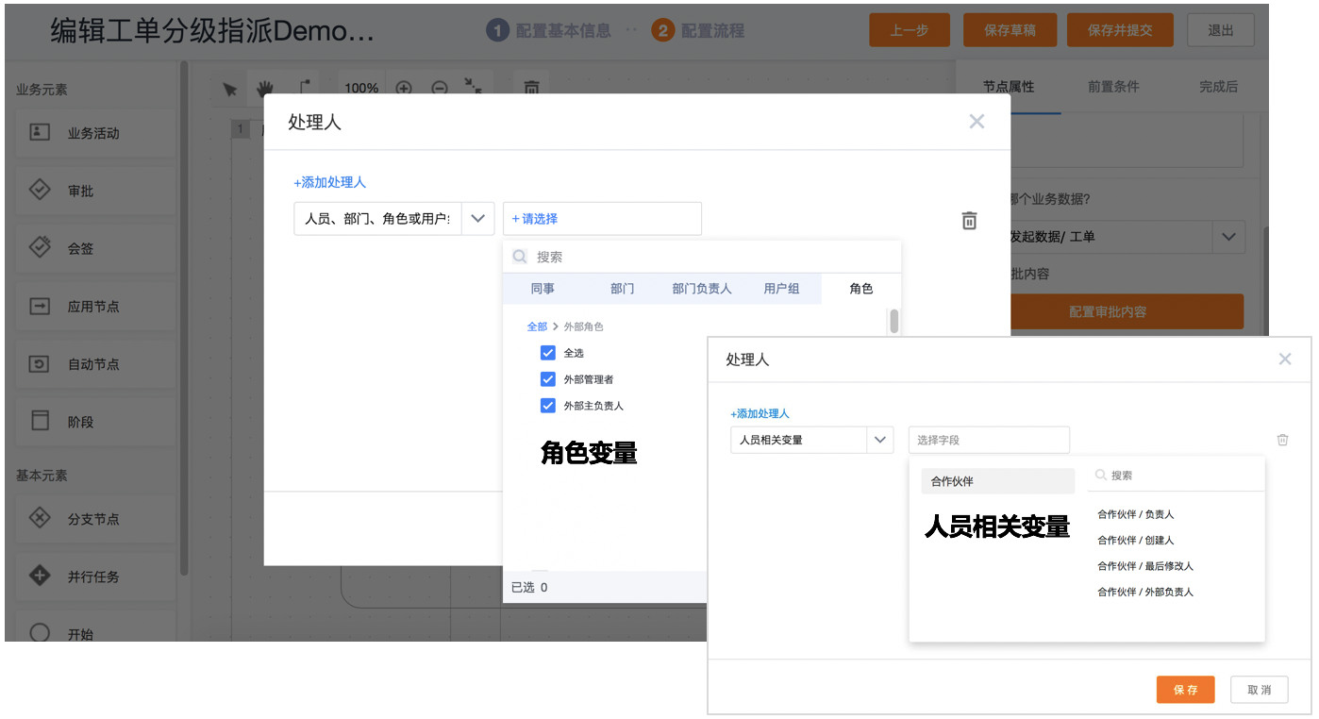Click the canvas toolbar trash icon
Screen dimensions: 1319x719
coord(532,88)
